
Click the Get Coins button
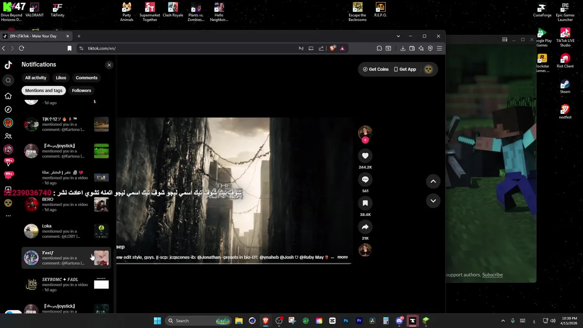(376, 69)
